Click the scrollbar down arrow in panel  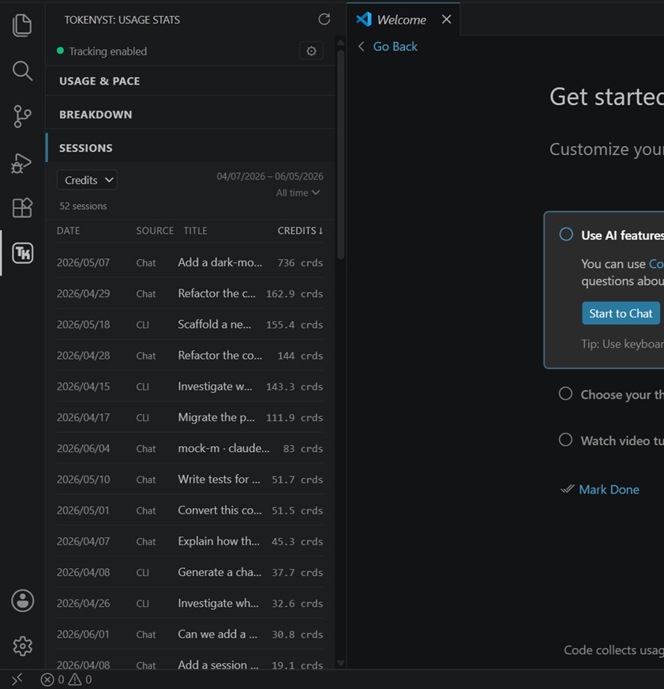pos(340,663)
